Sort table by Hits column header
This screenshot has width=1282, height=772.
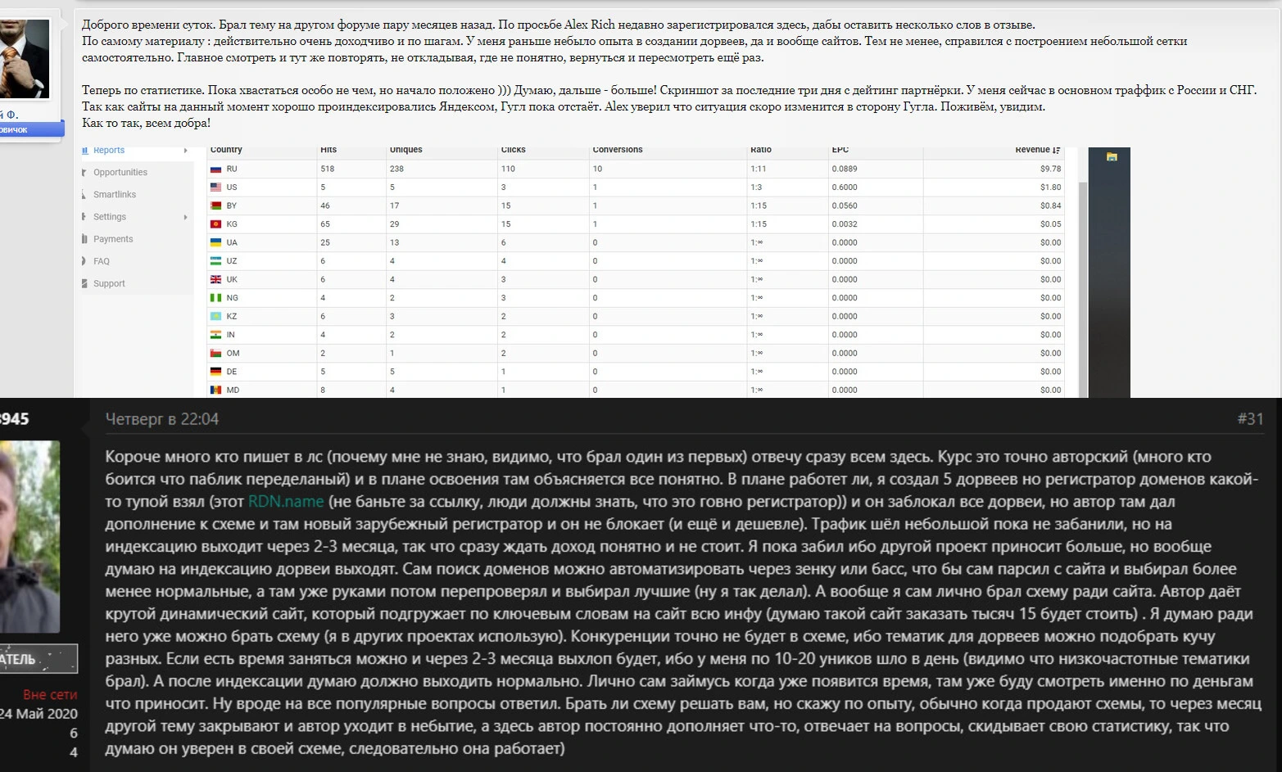328,150
